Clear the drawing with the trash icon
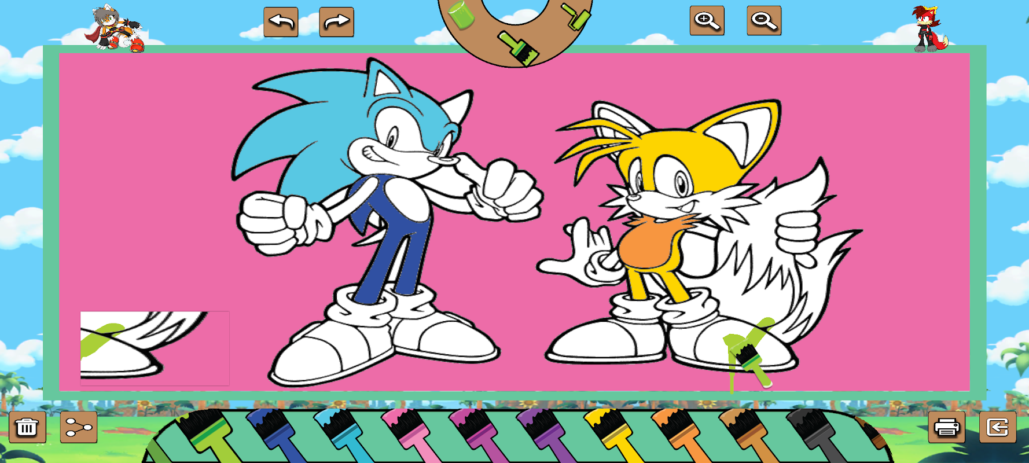The width and height of the screenshot is (1029, 463). pyautogui.click(x=27, y=427)
